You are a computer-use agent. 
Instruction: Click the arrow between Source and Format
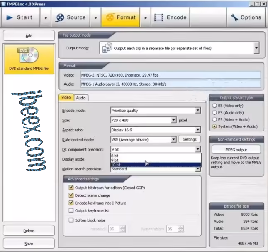point(96,17)
